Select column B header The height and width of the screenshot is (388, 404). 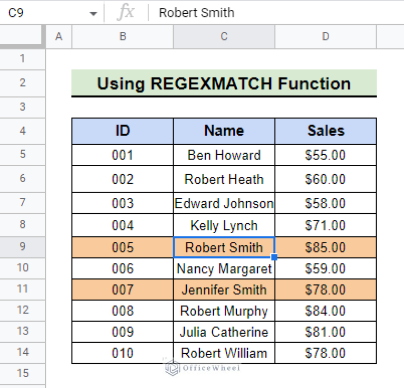123,36
